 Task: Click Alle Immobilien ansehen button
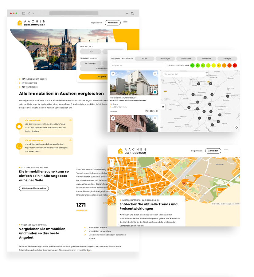(34, 188)
